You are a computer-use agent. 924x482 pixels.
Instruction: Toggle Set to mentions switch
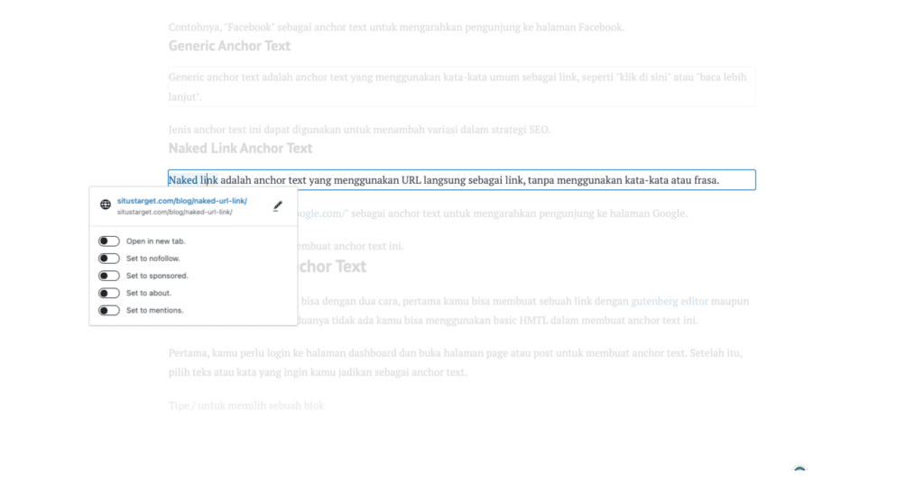pyautogui.click(x=109, y=310)
